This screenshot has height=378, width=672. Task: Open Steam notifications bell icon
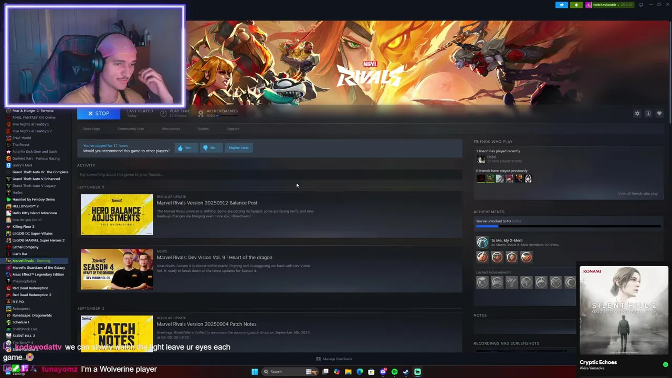[576, 5]
